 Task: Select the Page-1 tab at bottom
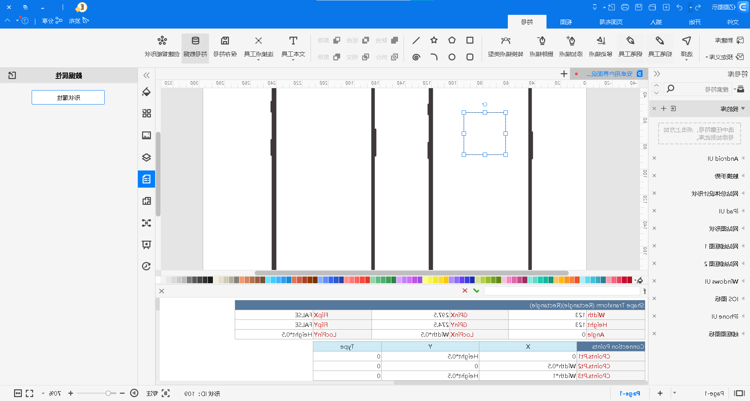630,393
